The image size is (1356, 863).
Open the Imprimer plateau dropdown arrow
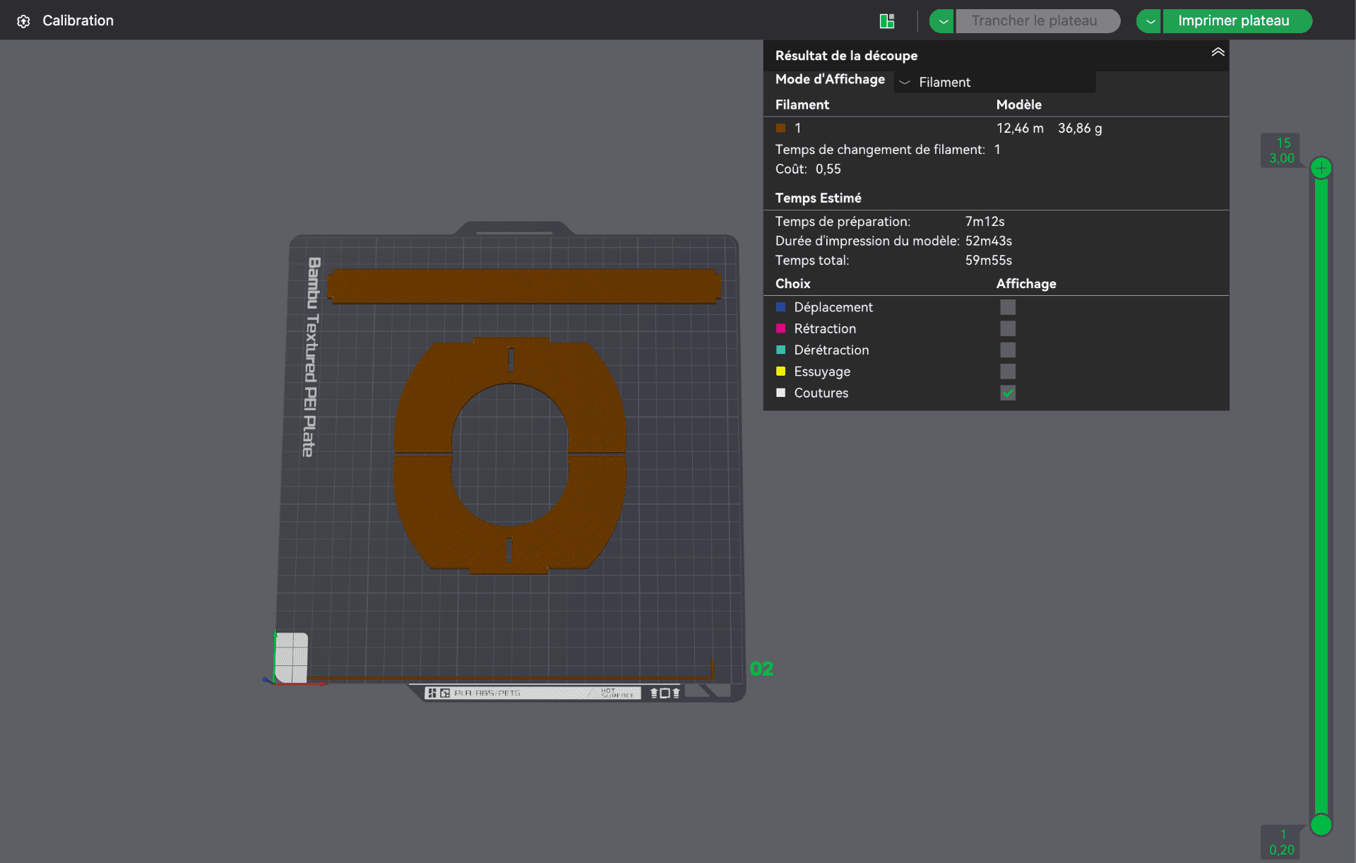(x=1150, y=21)
